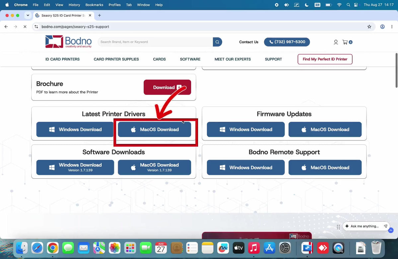Viewport: 398px width, 259px height.
Task: Click Latest Printer Drivers Windows Download
Action: point(75,129)
